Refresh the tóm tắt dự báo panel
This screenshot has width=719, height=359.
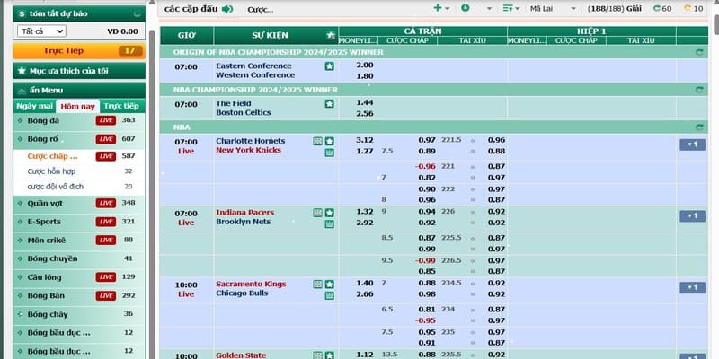point(137,14)
